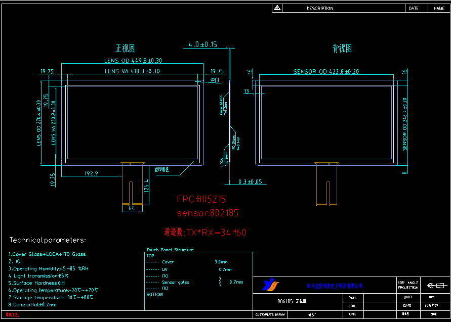Click the 64 FPC width dimension
Image resolution: width=451 pixels, height=322 pixels.
pyautogui.click(x=132, y=208)
